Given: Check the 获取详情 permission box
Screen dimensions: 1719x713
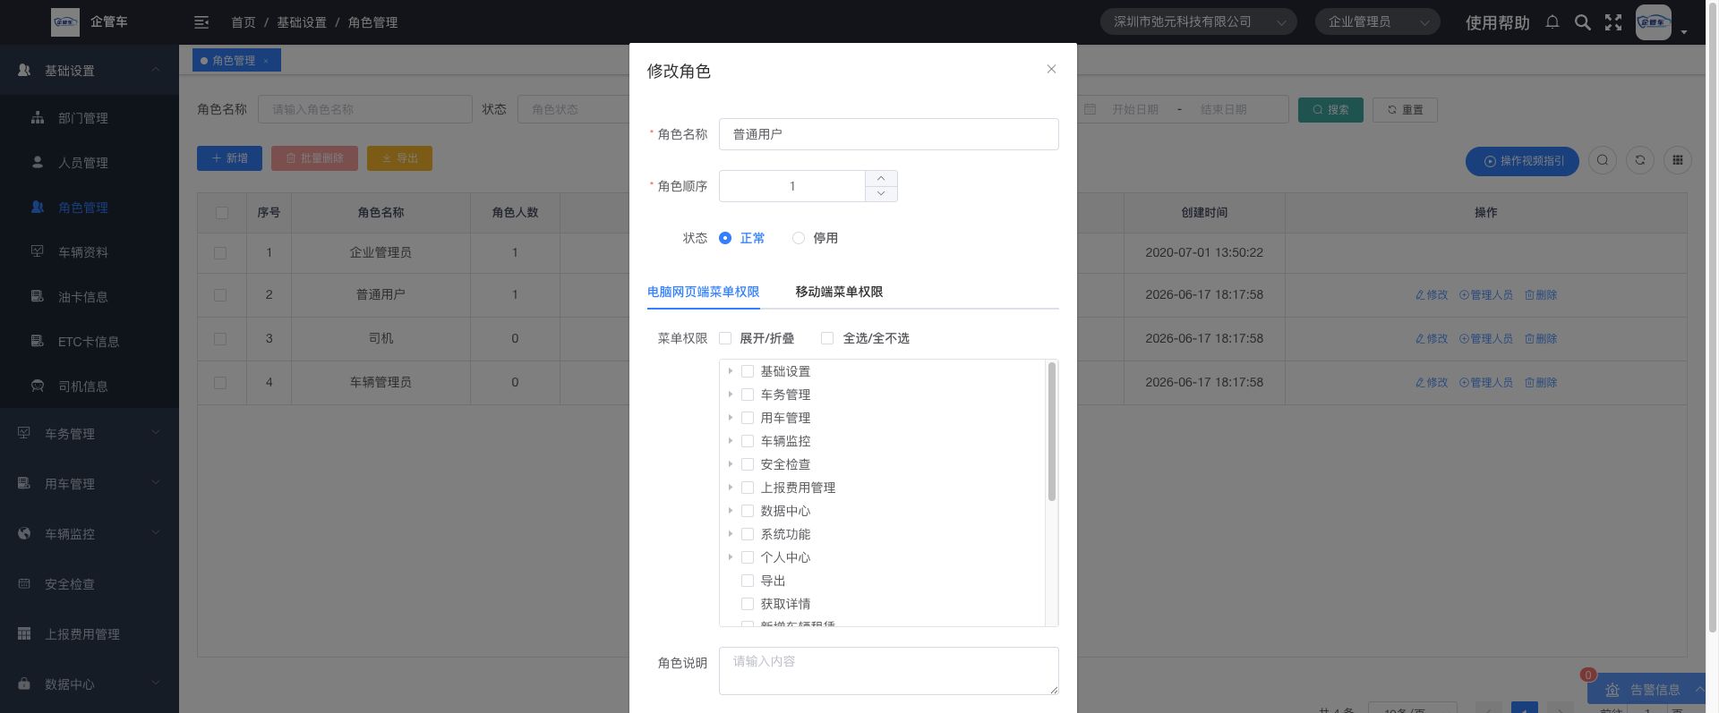Looking at the screenshot, I should 748,604.
